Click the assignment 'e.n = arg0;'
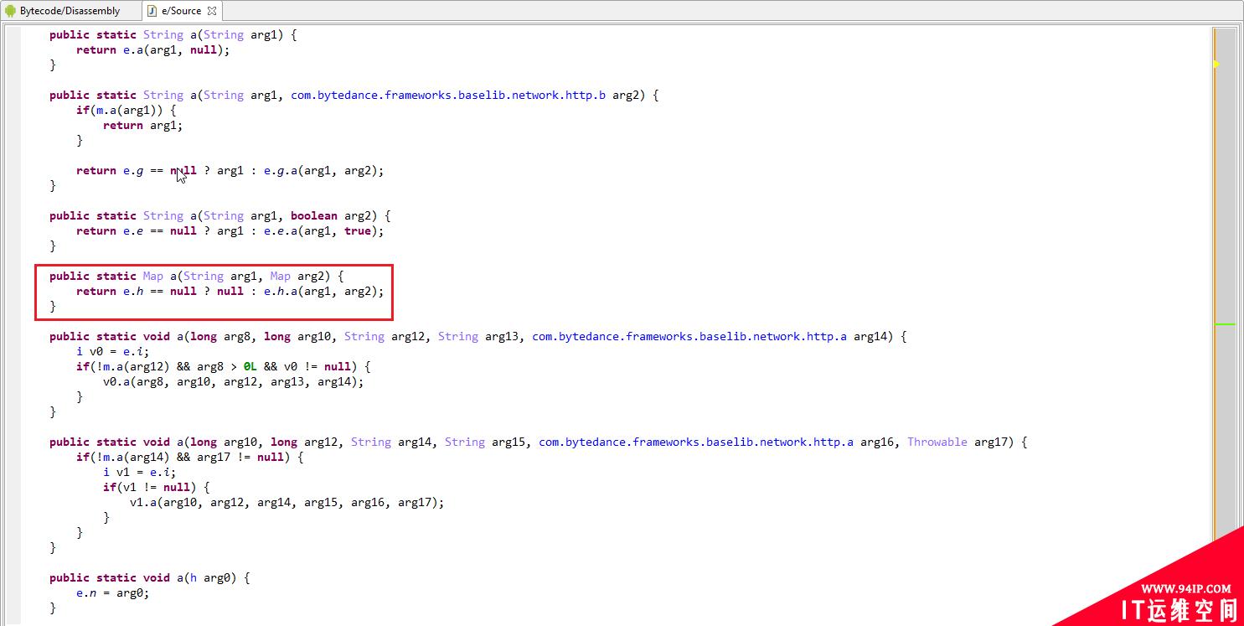The width and height of the screenshot is (1244, 626). [x=112, y=592]
